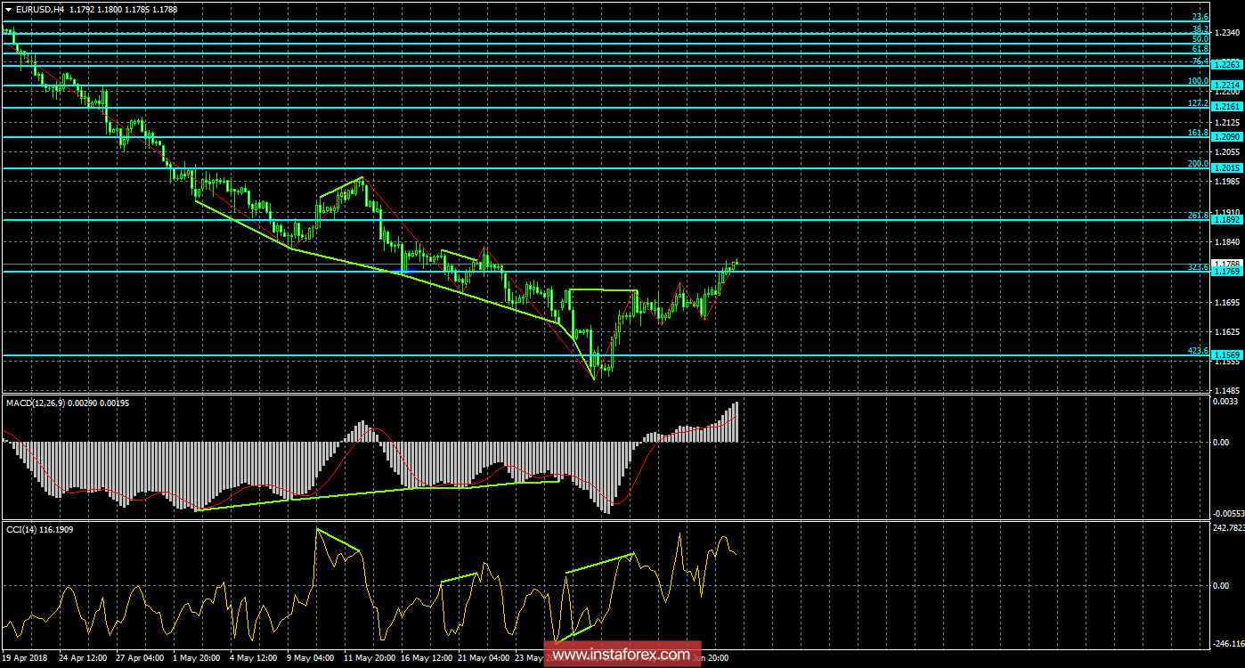Click the 76.4 Fibonacci level label
Viewport: 1245px width, 668px height.
tap(1200, 61)
